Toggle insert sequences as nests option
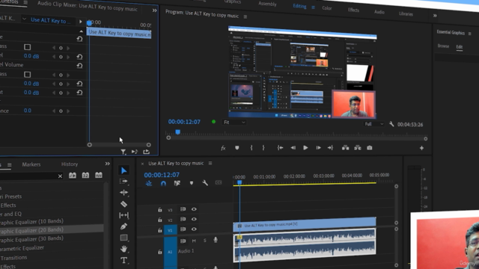Image resolution: width=479 pixels, height=269 pixels. tap(149, 183)
